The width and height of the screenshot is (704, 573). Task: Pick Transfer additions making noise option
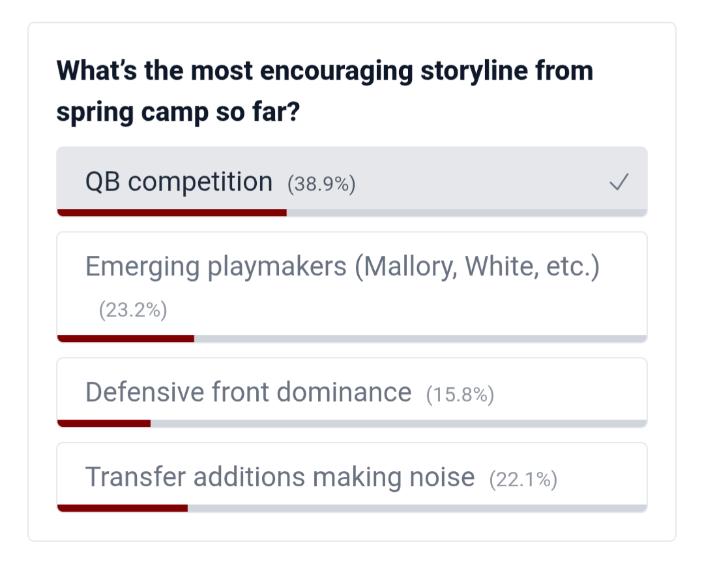(280, 477)
